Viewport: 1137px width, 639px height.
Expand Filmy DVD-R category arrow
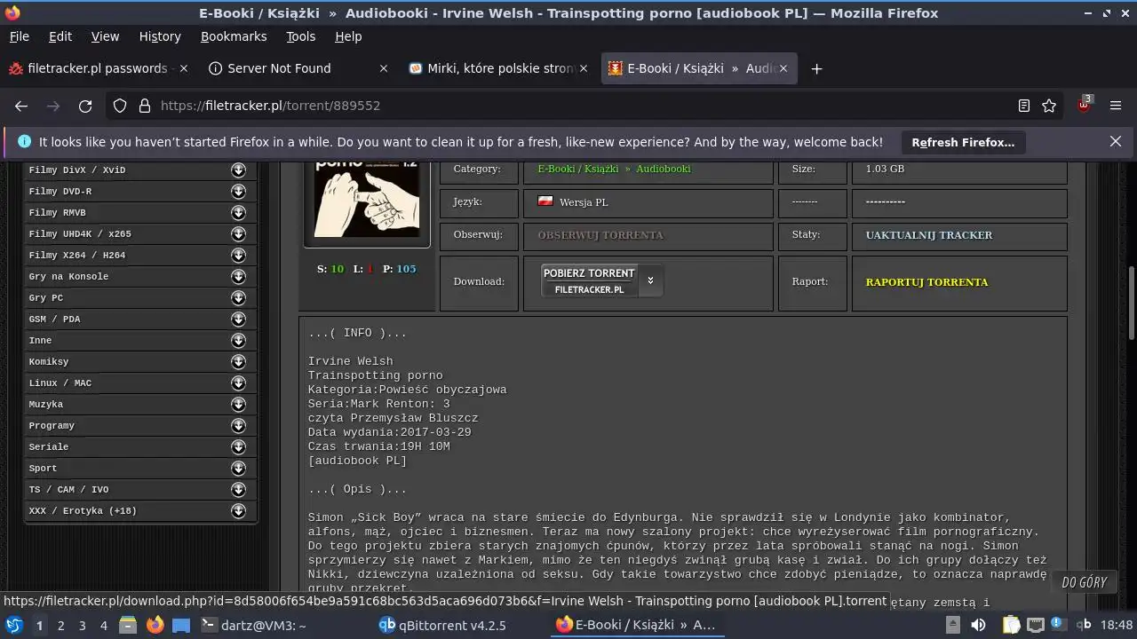pyautogui.click(x=238, y=191)
